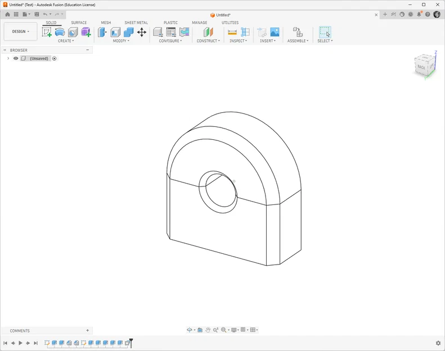This screenshot has width=445, height=351.
Task: Activate the Unsaved component radio button
Action: point(55,58)
